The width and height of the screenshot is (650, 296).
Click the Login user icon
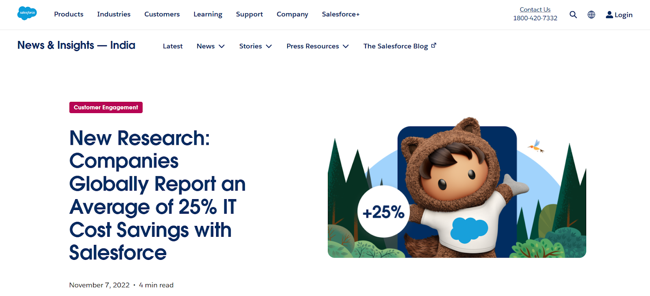pyautogui.click(x=609, y=15)
